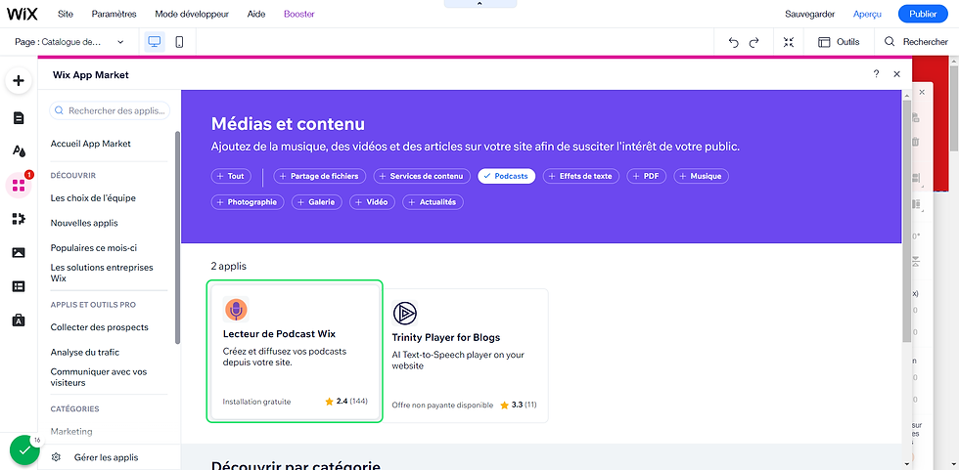This screenshot has height=470, width=959.
Task: Open the Media sidebar icon
Action: click(x=19, y=253)
